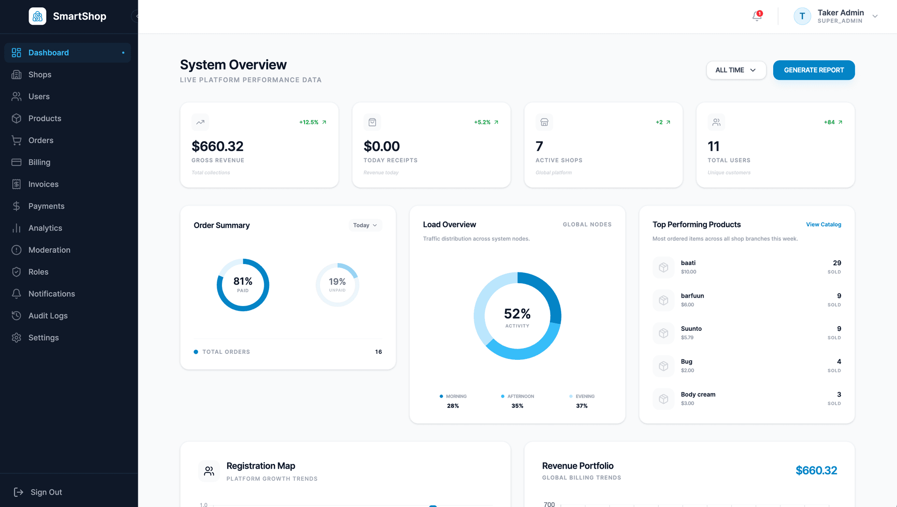Click the Gross Revenue trend icon
Screen dimensions: 897x507
200,122
